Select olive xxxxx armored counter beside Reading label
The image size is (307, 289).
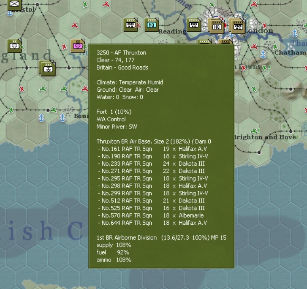point(194,25)
